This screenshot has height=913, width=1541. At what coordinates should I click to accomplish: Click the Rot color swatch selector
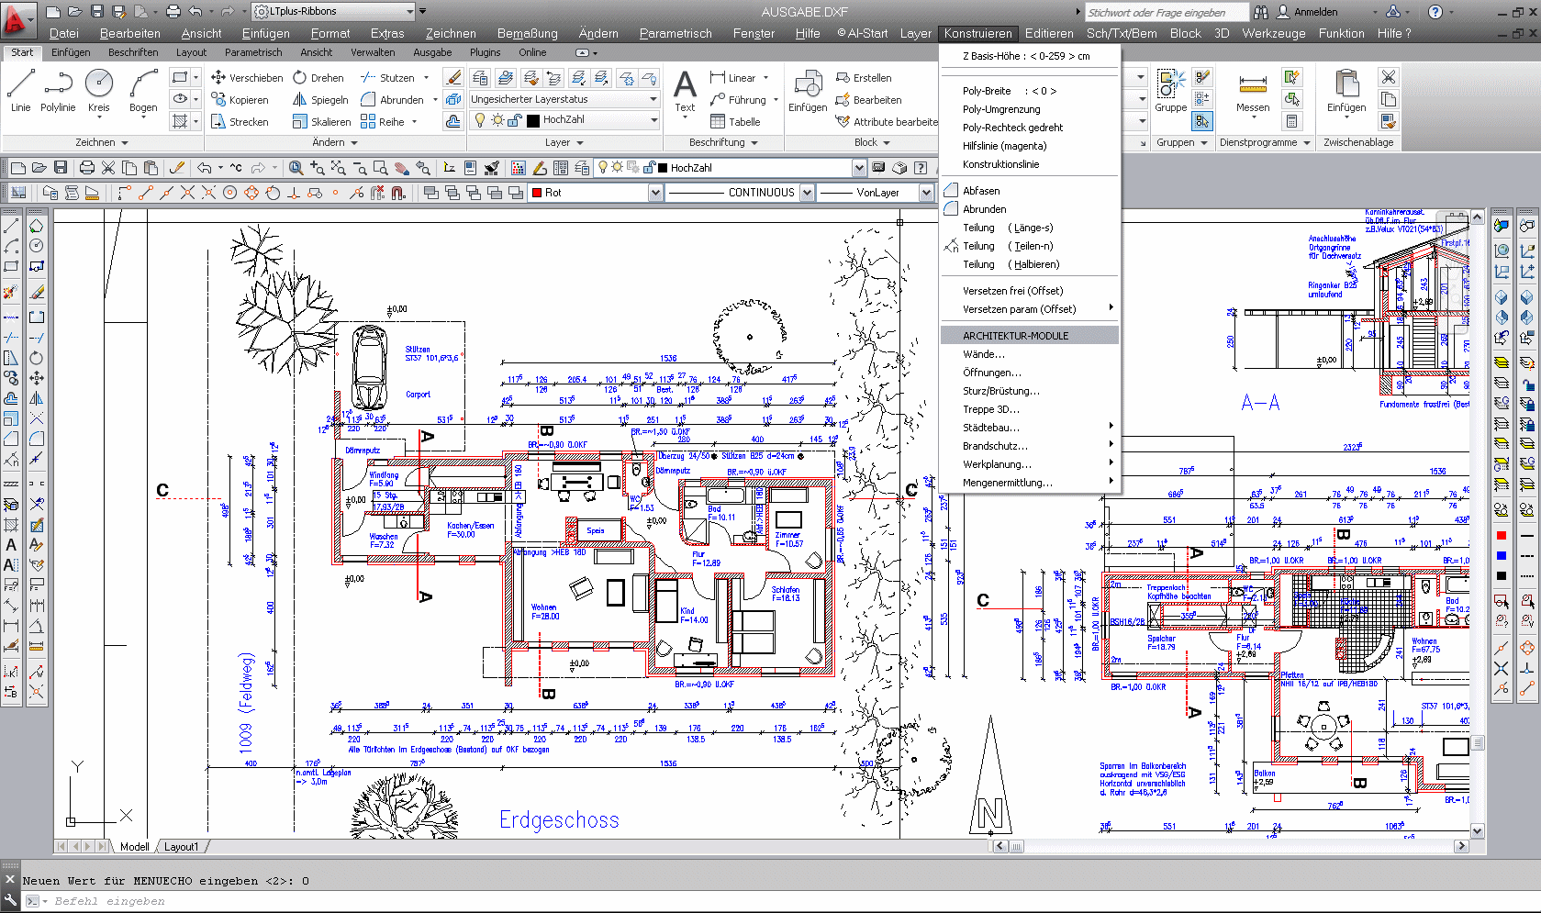(x=595, y=193)
